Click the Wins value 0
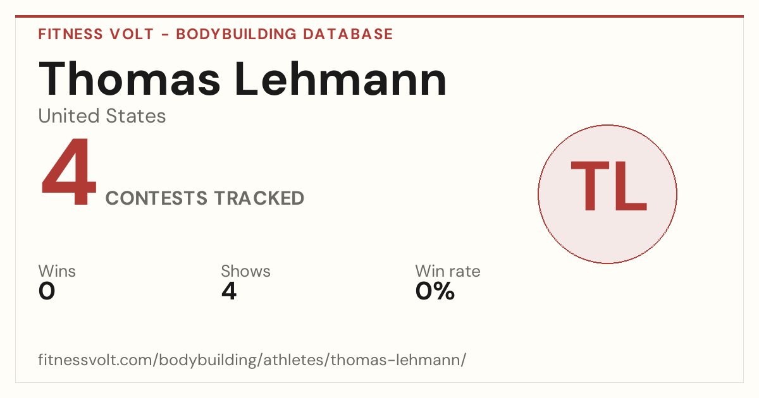Viewport: 759px width, 398px height. pyautogui.click(x=47, y=291)
